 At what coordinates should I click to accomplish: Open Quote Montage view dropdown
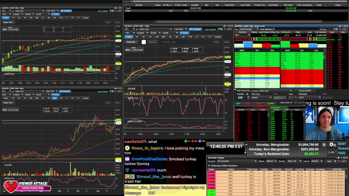(x=249, y=29)
